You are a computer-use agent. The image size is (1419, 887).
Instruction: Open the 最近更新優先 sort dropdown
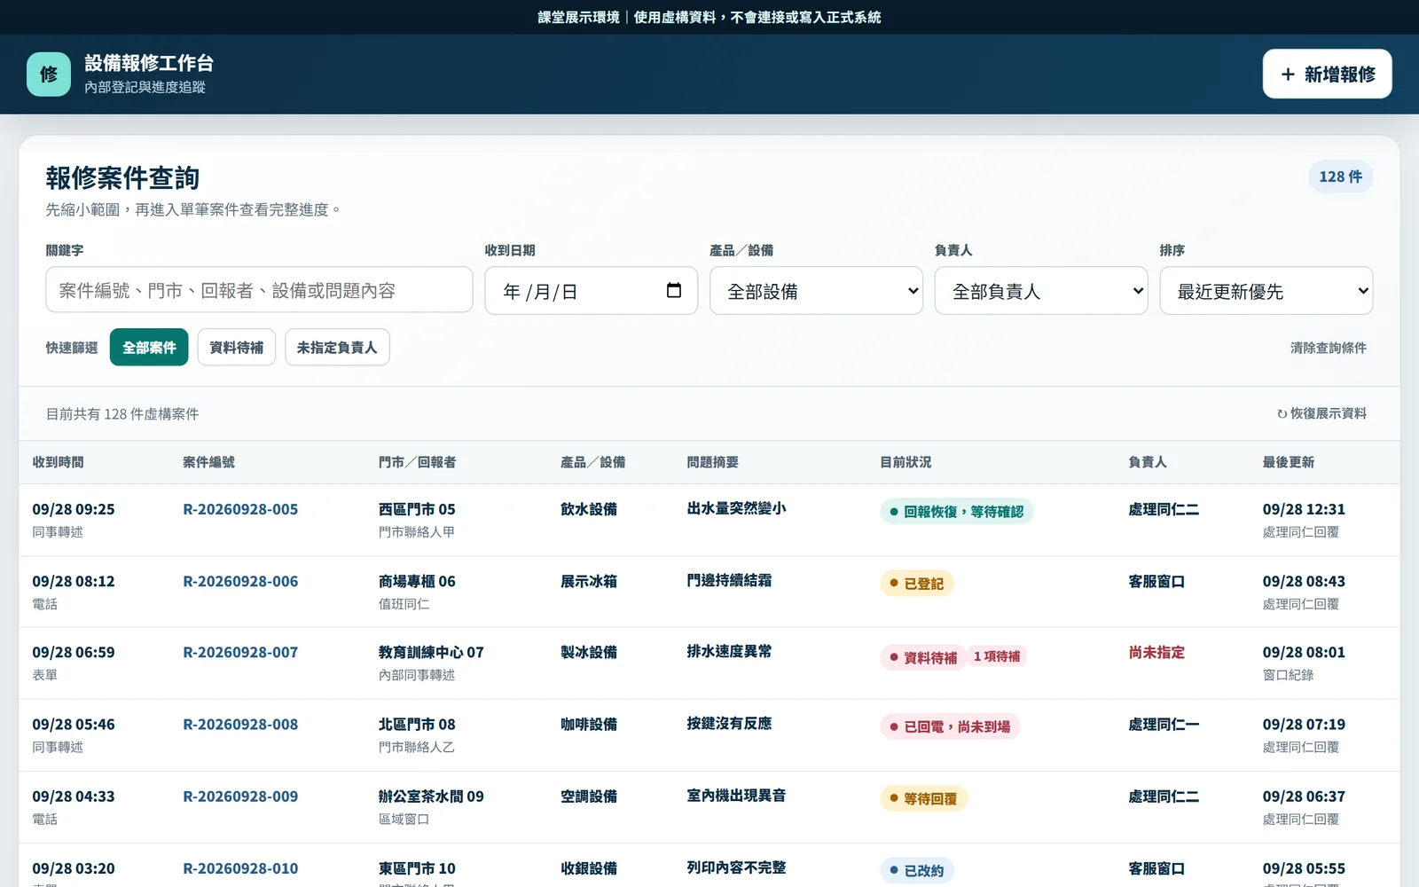point(1266,291)
